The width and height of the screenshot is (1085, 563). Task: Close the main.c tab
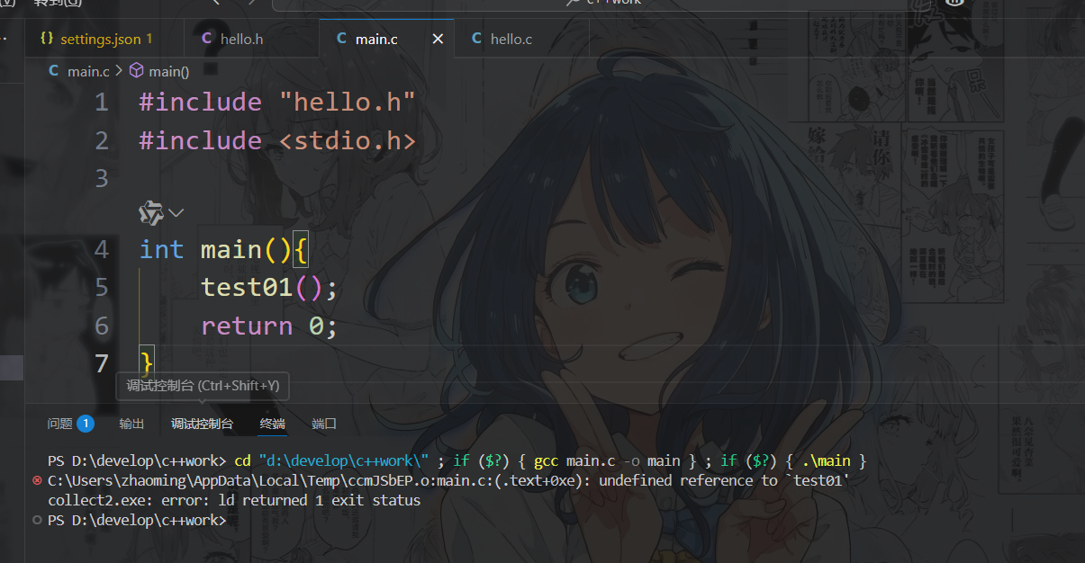pos(439,39)
